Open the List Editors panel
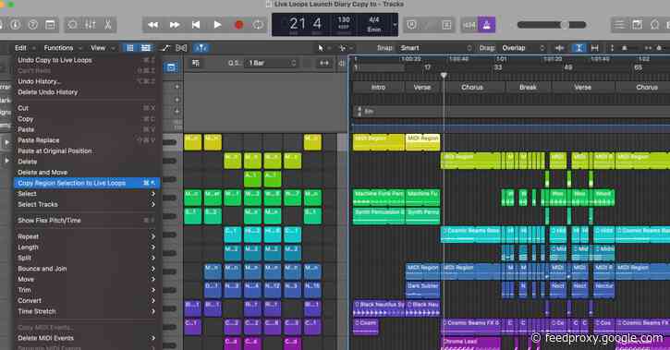Screen dimensions: 670x350 619,25
